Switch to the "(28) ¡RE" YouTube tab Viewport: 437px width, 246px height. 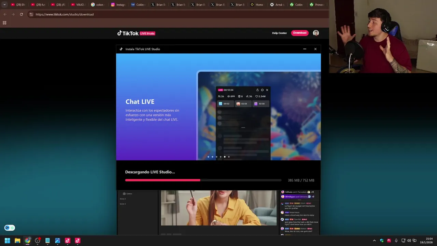[58, 5]
